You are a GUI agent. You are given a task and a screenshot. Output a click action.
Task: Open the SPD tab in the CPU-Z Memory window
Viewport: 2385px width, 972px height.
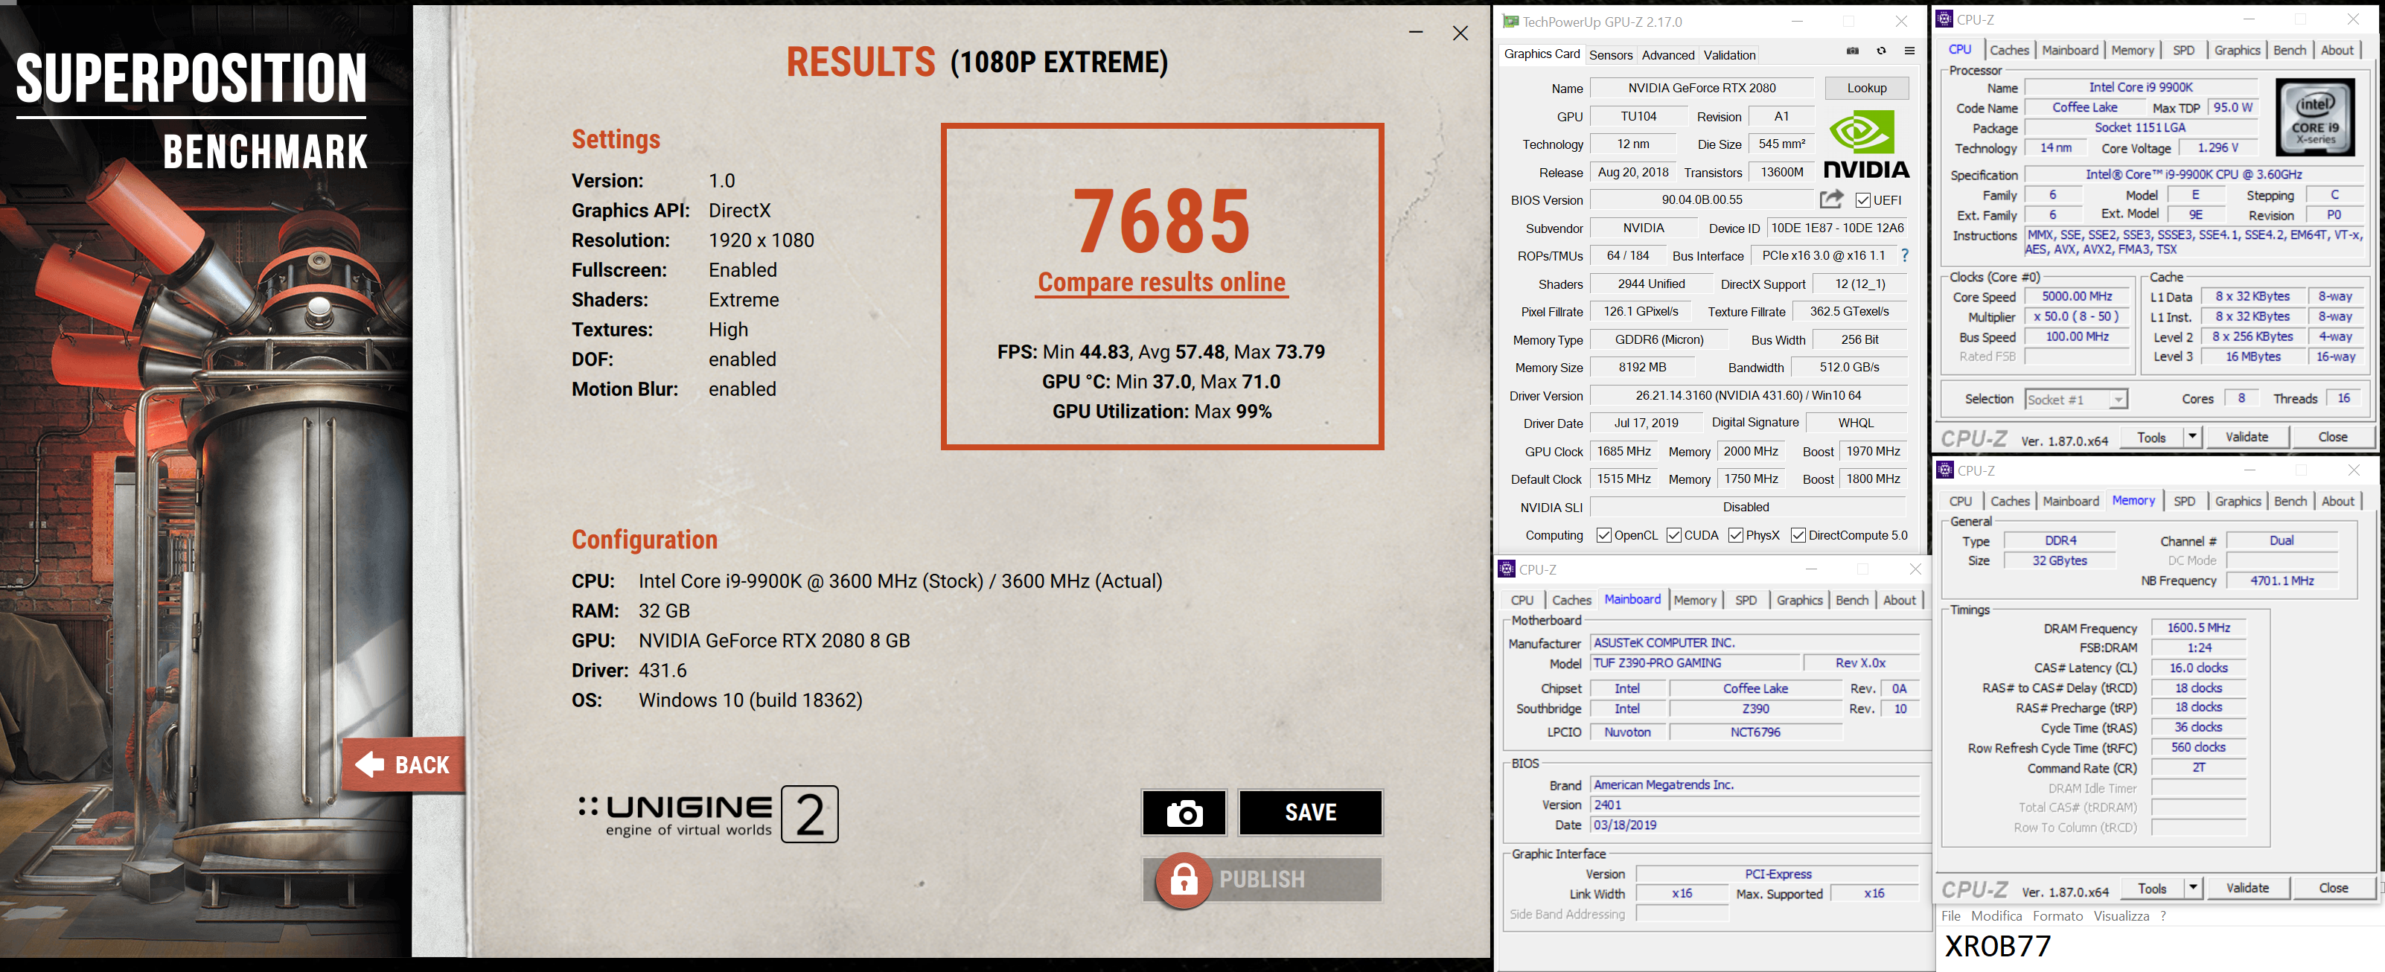(x=2184, y=501)
